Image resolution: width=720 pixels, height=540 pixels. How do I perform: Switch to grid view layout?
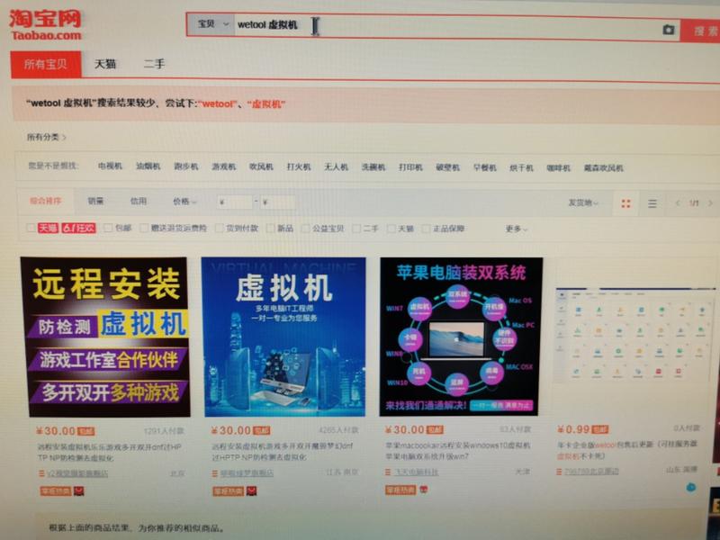626,202
